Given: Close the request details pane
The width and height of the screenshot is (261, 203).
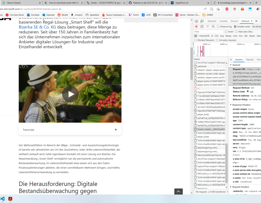Looking at the screenshot, I should pyautogui.click(x=231, y=59).
